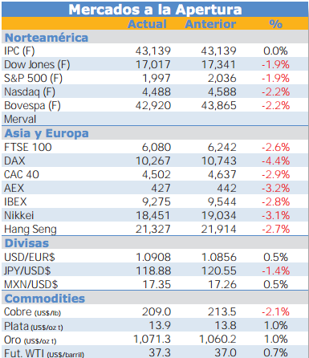Image resolution: width=309 pixels, height=358 pixels.
Task: Click the Oro actual value 1,071.3
Action: click(152, 340)
